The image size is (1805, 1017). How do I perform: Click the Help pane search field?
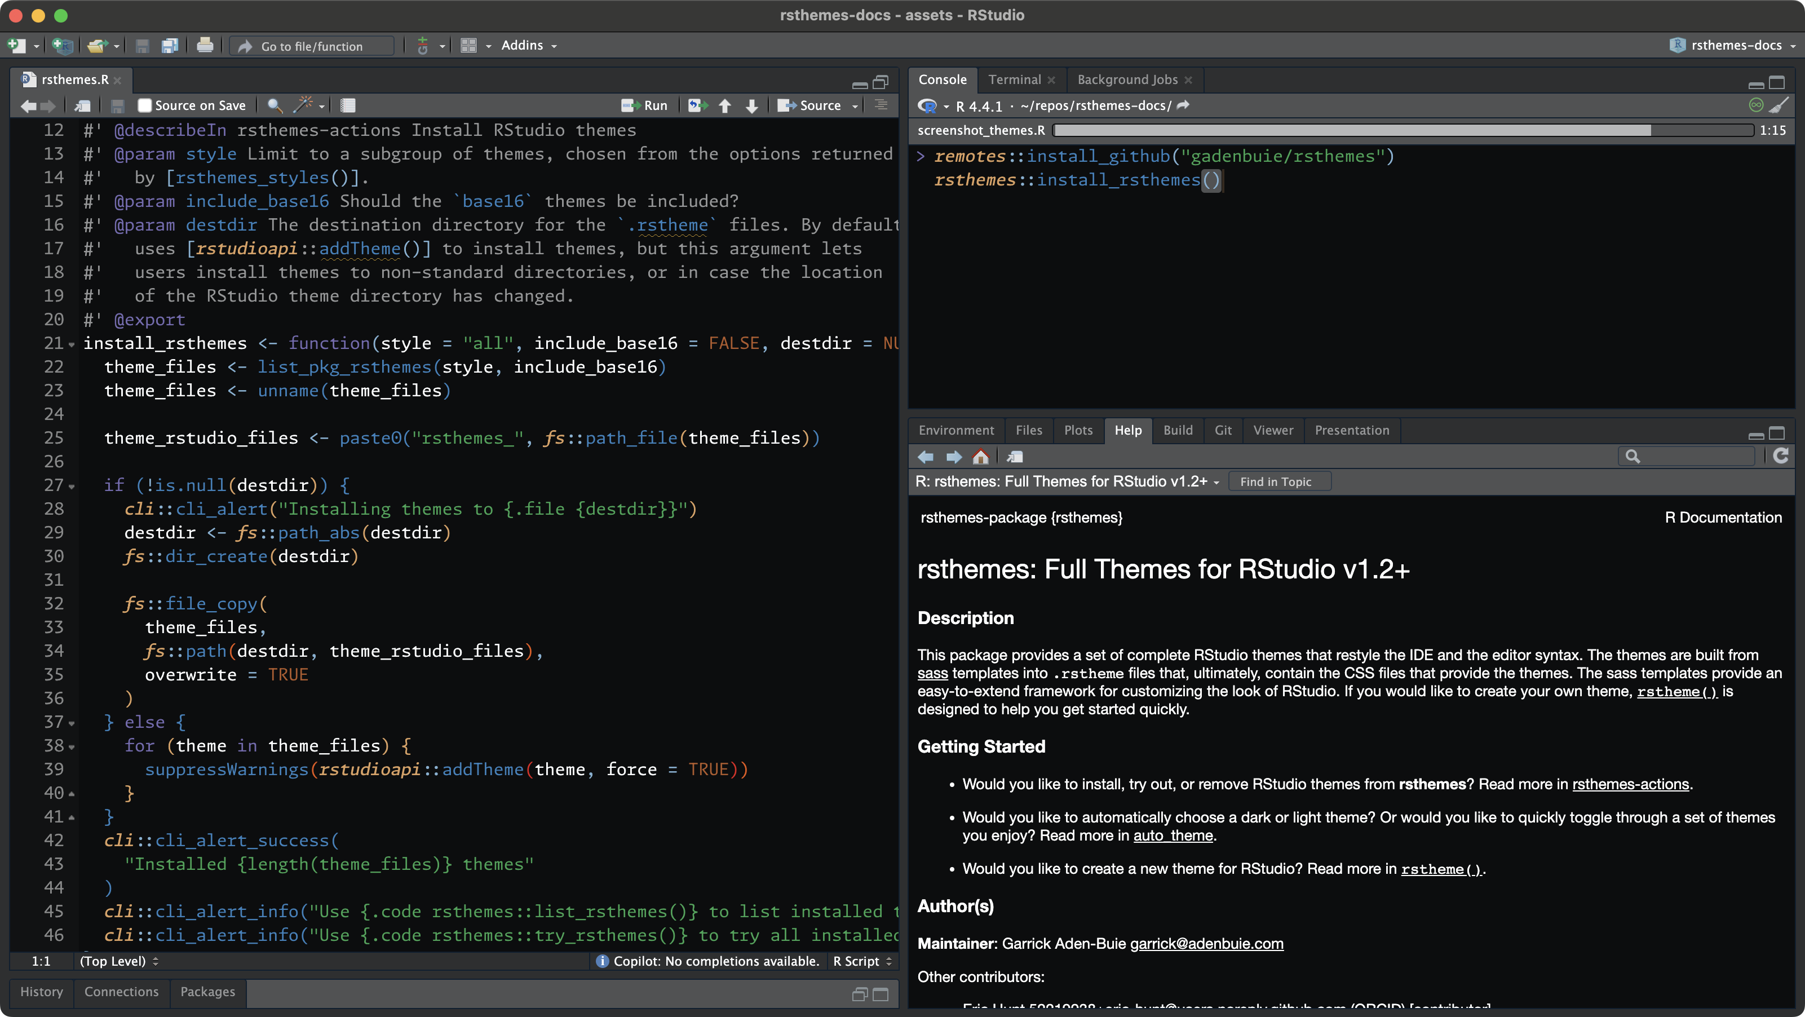click(x=1696, y=456)
